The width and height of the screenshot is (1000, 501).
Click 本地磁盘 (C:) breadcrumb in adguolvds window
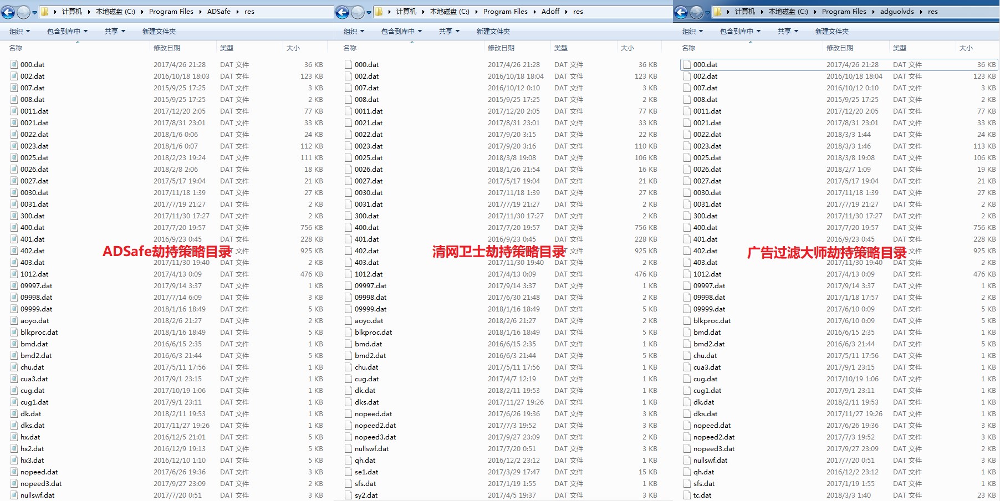pos(788,12)
